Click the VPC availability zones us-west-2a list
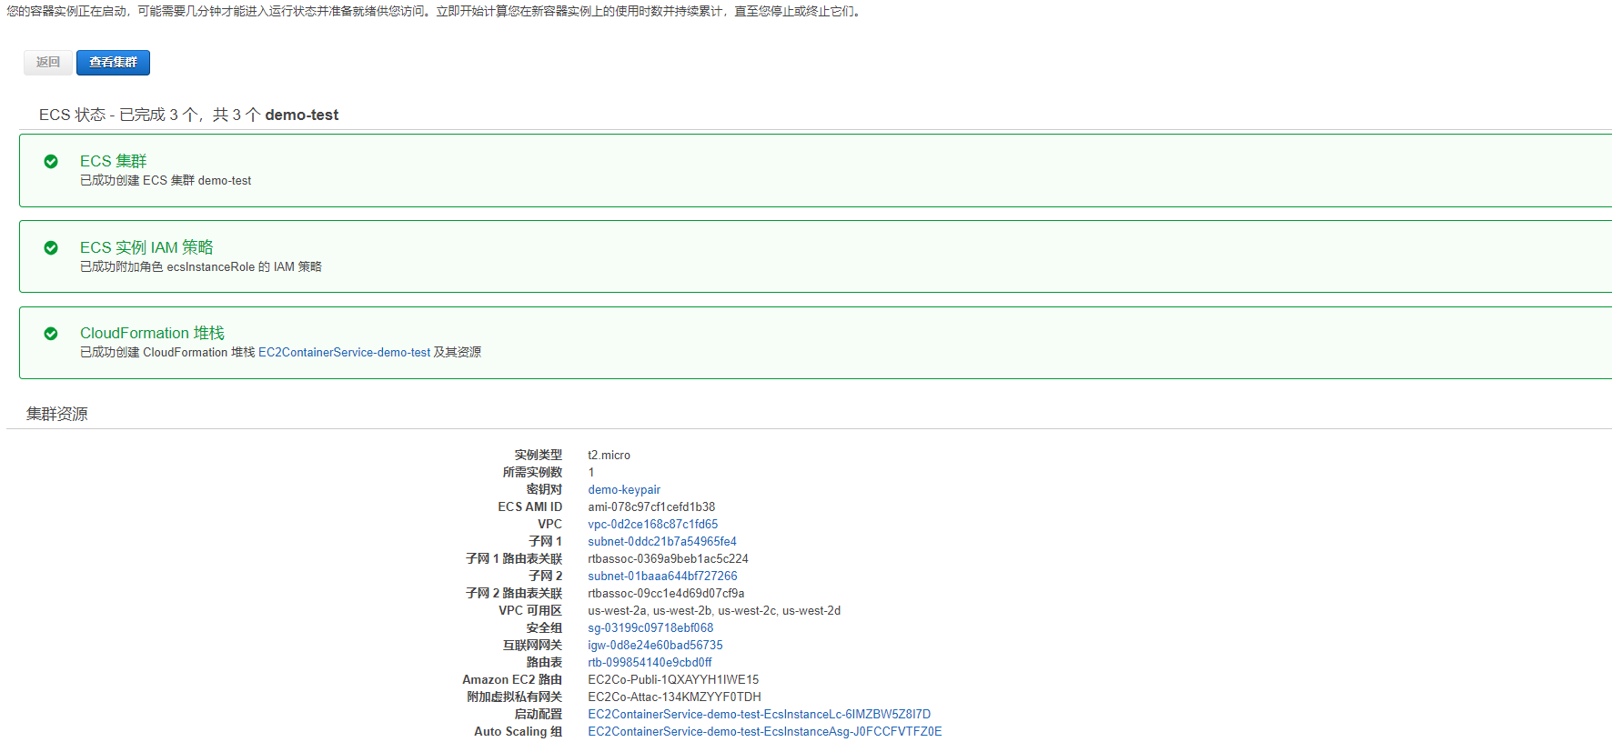The height and width of the screenshot is (742, 1612). 714,610
